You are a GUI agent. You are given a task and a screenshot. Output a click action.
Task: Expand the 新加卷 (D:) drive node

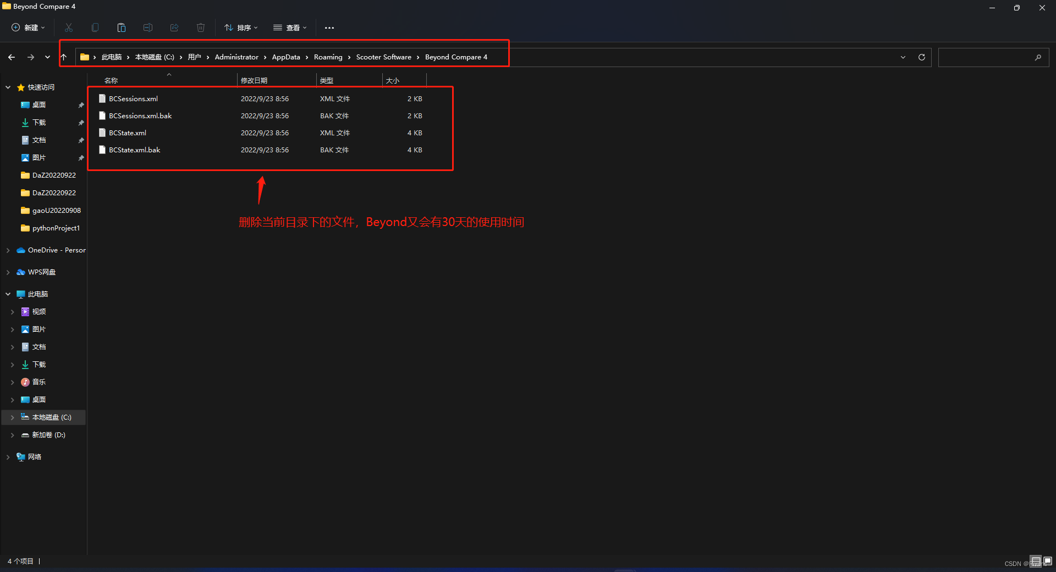[12, 435]
